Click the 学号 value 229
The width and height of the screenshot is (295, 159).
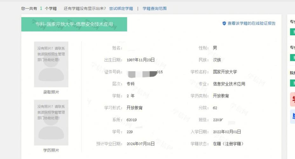[130, 132]
